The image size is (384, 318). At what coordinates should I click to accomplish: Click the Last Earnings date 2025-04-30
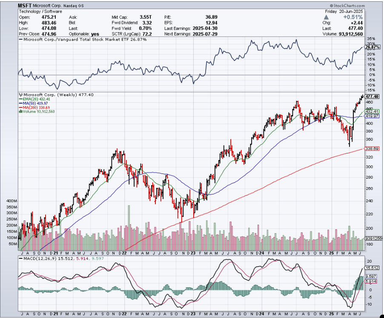[205, 28]
